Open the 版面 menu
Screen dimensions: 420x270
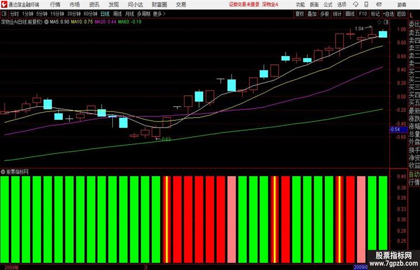pos(314,4)
